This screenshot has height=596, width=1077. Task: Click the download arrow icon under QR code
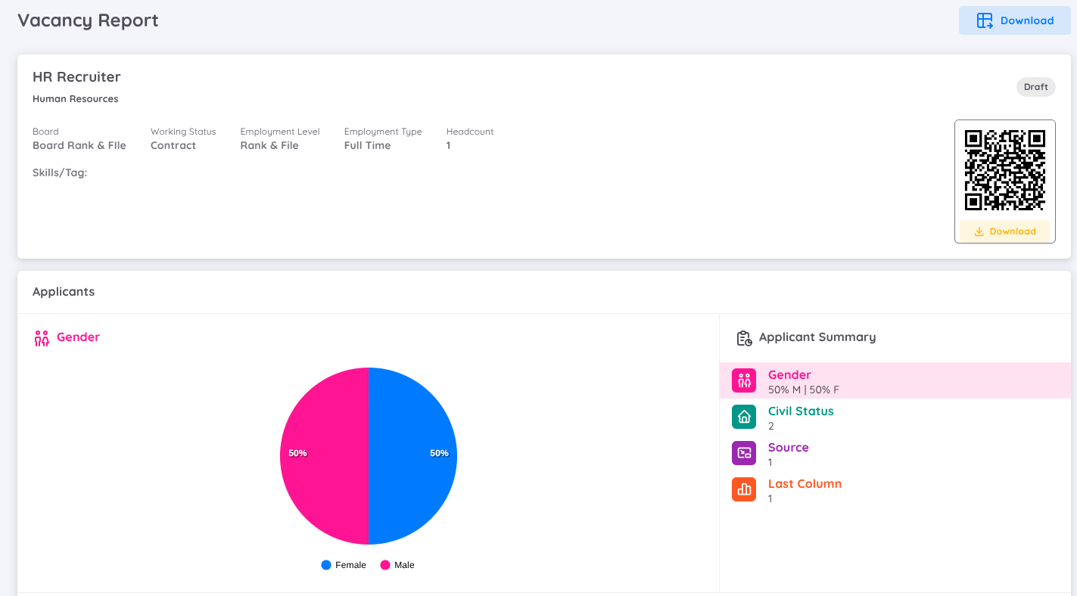click(979, 231)
